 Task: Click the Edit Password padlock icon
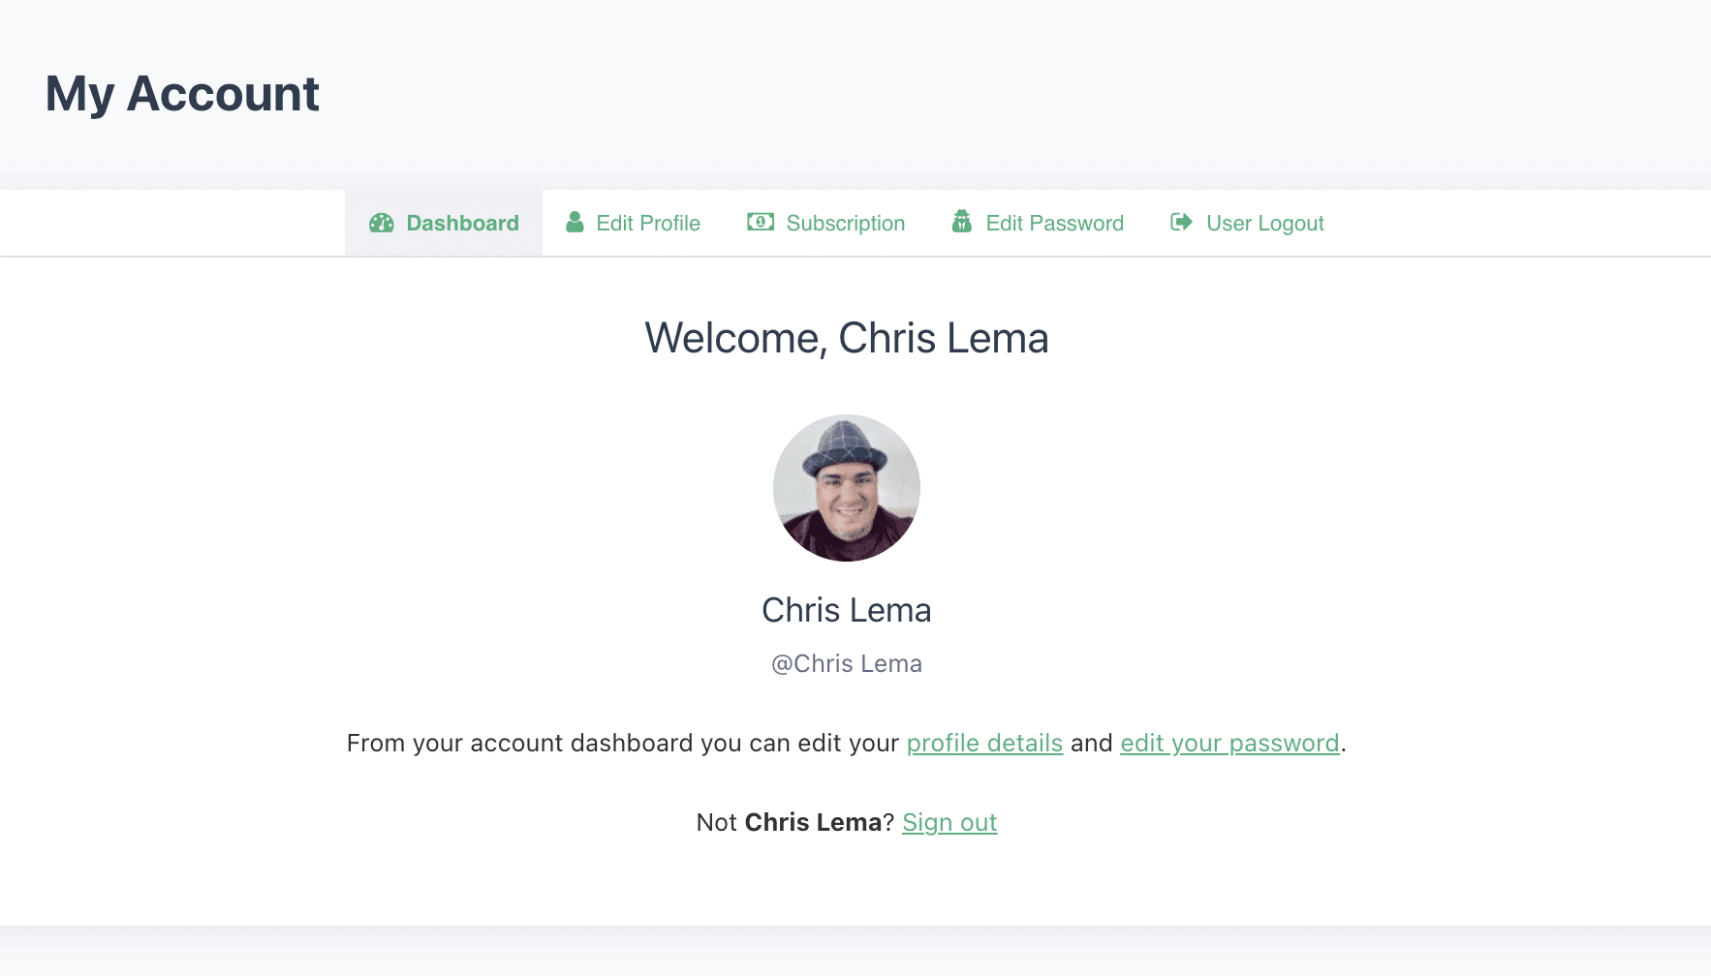[961, 222]
